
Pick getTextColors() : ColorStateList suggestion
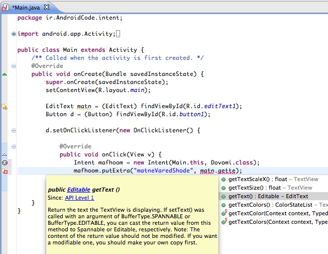click(x=274, y=205)
